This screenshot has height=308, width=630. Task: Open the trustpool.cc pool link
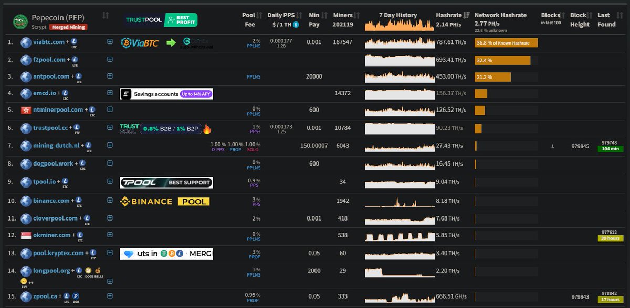click(50, 127)
